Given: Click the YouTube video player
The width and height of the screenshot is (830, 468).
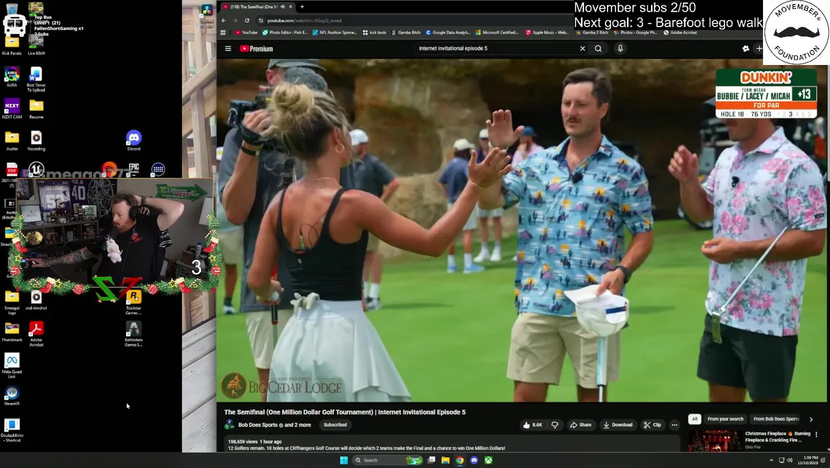Looking at the screenshot, I should pos(522,230).
